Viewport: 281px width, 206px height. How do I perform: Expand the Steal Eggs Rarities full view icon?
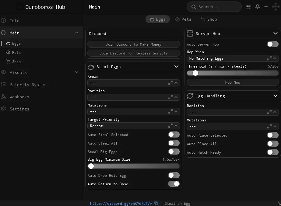[x=170, y=97]
